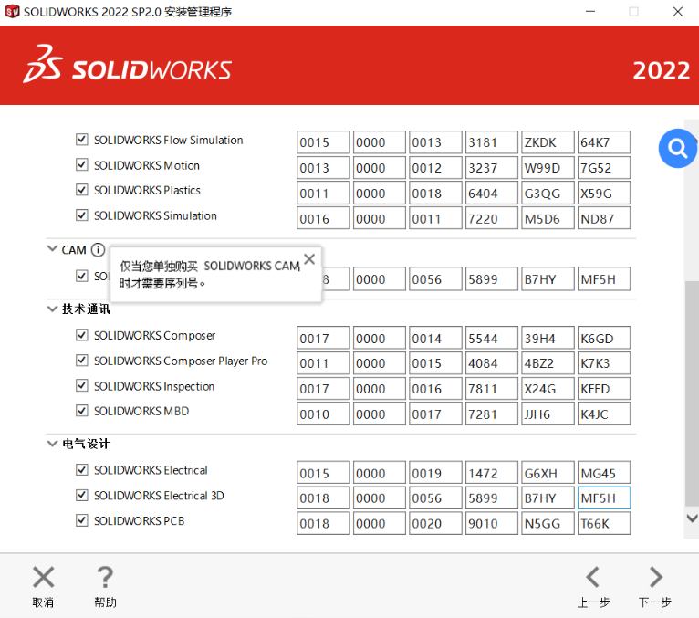Disable SOLIDWORKS Inspection checkbox
699x618 pixels.
(x=81, y=386)
